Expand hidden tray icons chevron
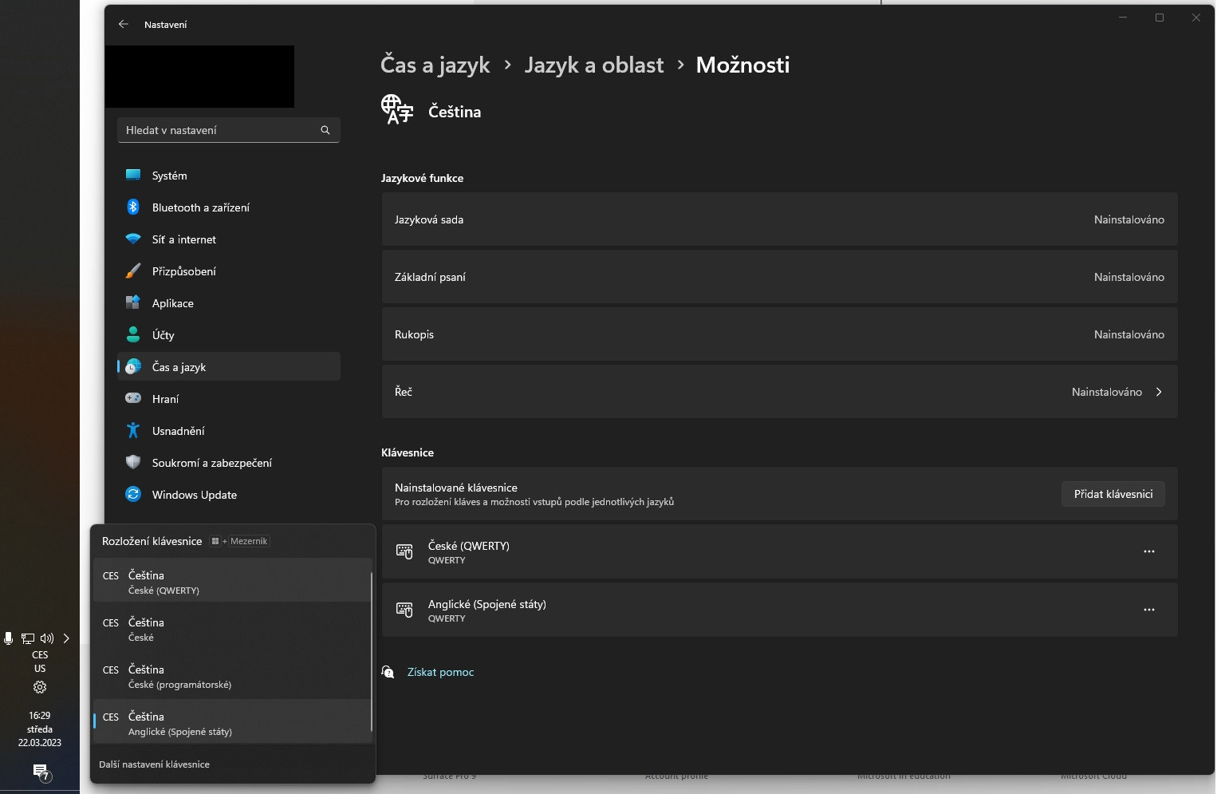This screenshot has height=794, width=1225. (x=66, y=638)
